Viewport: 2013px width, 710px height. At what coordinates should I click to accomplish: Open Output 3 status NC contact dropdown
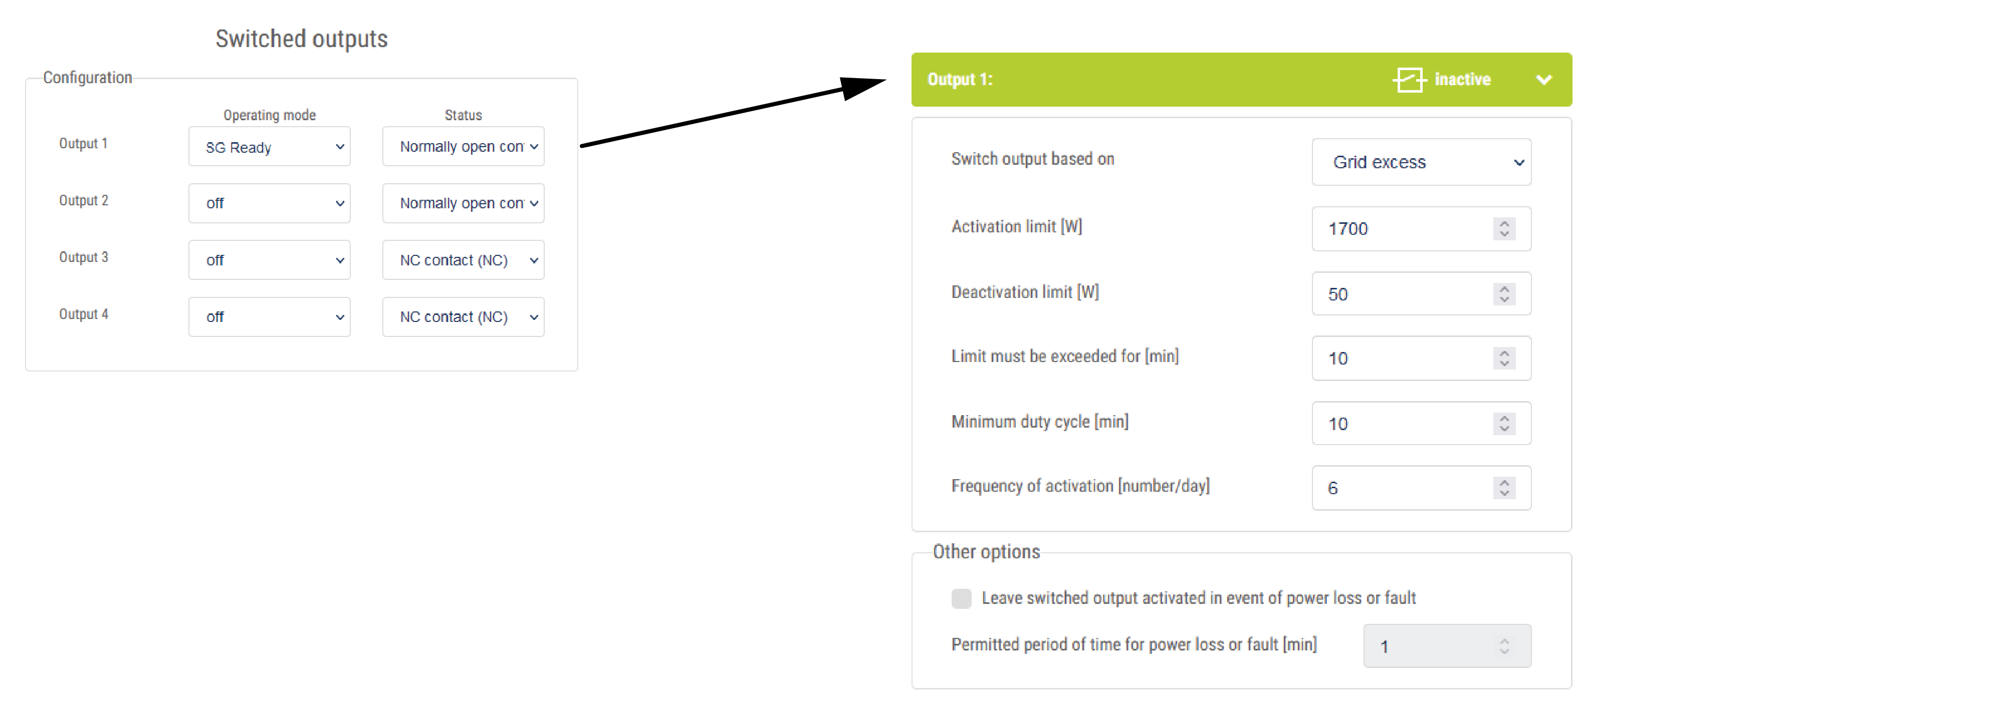pos(463,260)
